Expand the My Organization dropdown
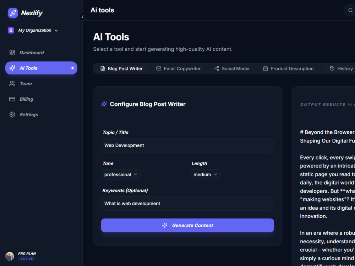This screenshot has height=266, width=355. (56, 31)
